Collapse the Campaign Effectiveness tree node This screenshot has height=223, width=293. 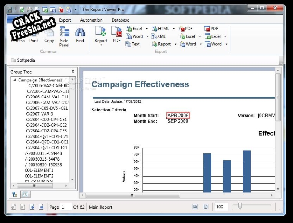(x=15, y=80)
